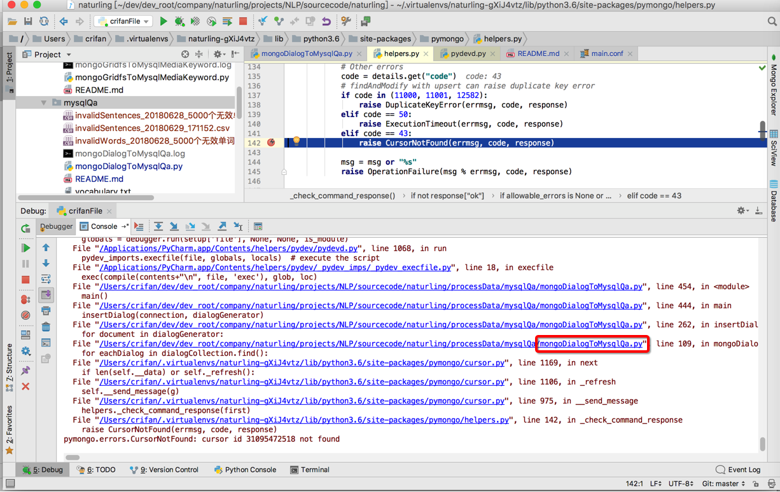Toggle Soft-Wrap in the console
The height and width of the screenshot is (492, 780).
click(46, 279)
